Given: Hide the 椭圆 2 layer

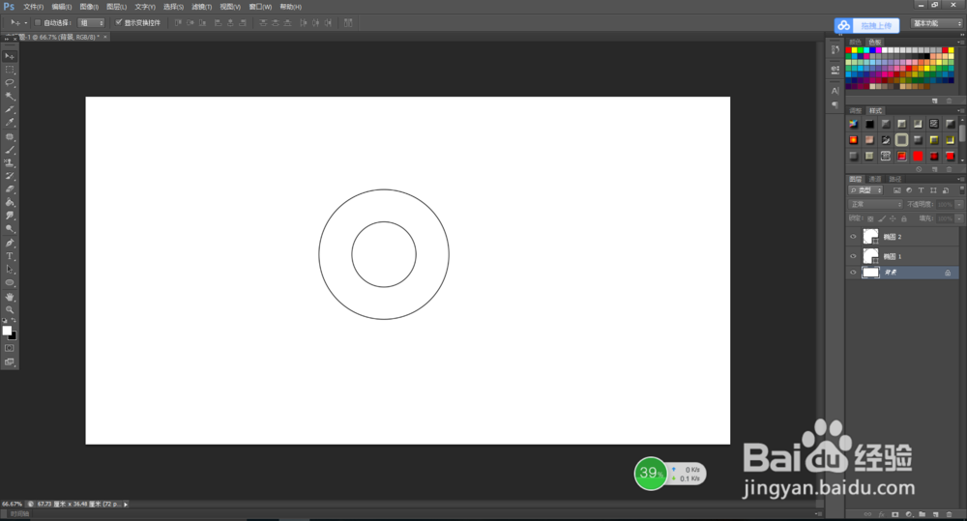Looking at the screenshot, I should click(x=854, y=237).
